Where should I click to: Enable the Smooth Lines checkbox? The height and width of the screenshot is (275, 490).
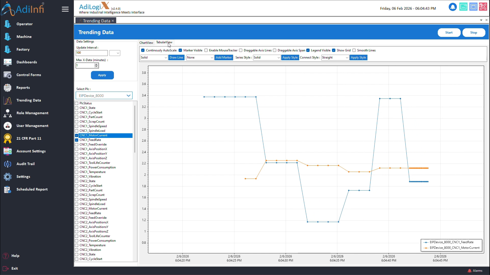tap(354, 50)
